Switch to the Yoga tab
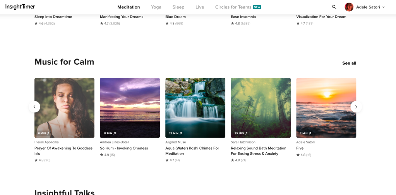 coord(156,7)
